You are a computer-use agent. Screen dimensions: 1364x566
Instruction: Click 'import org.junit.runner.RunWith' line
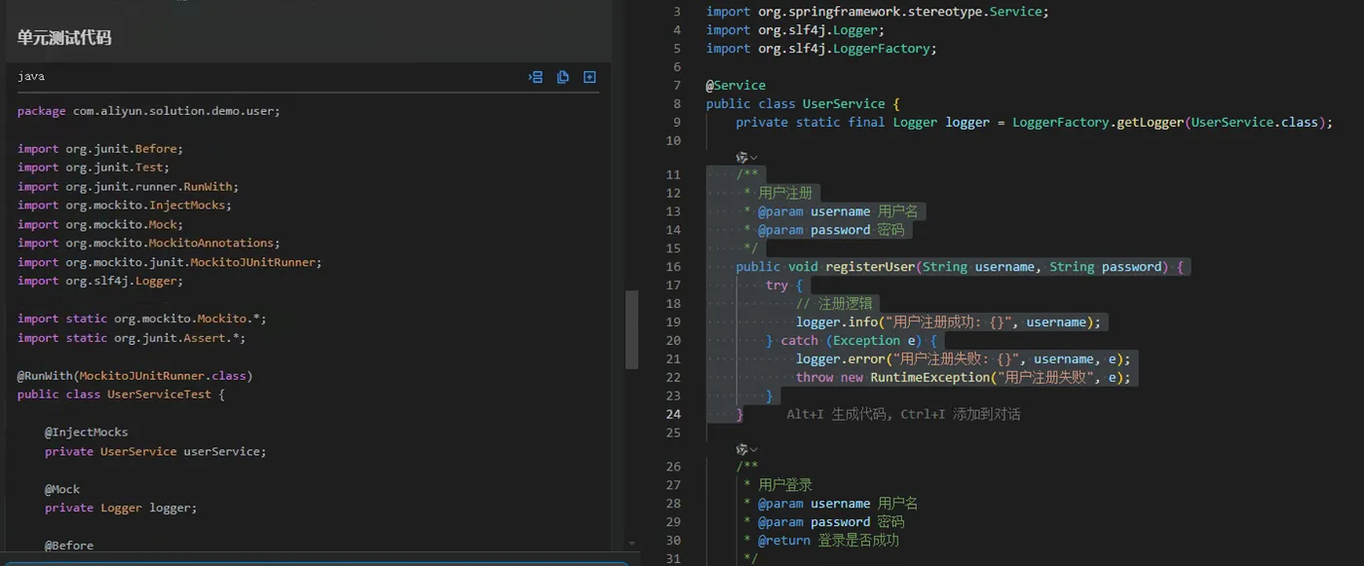(x=128, y=186)
